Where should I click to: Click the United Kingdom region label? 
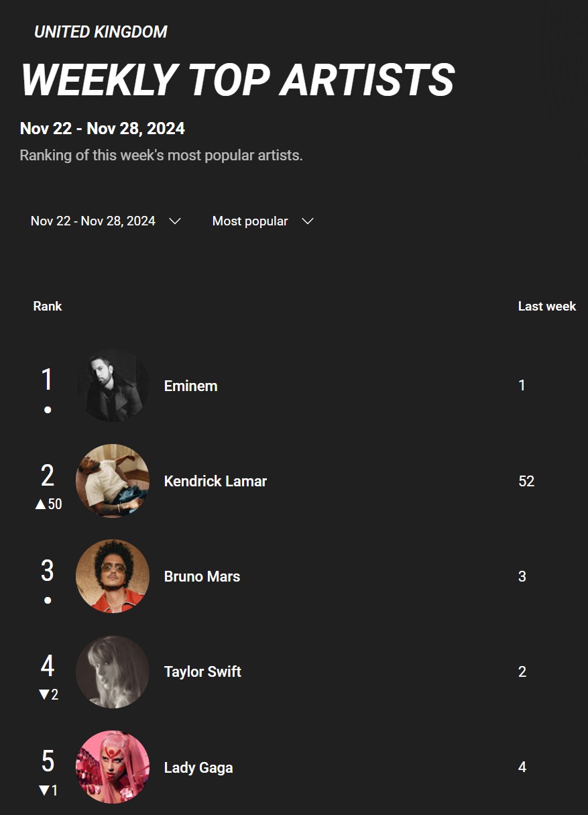pos(101,32)
